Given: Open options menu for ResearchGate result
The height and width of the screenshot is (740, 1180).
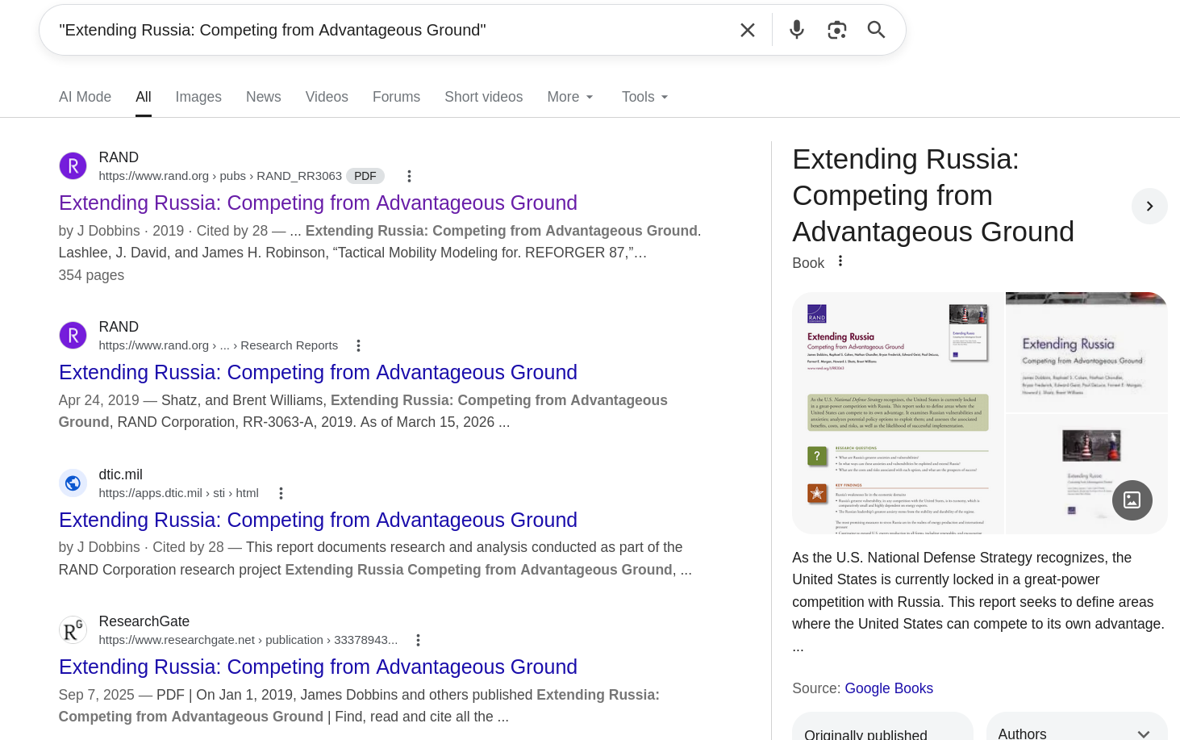Looking at the screenshot, I should (418, 640).
